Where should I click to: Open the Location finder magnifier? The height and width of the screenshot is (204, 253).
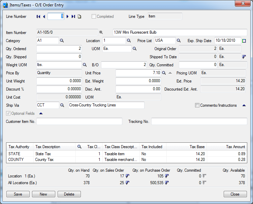pos(129,41)
